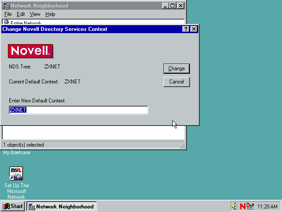Select Set Up The Microsoft Network icon
Screen dimensions: 282x212
(x=16, y=174)
